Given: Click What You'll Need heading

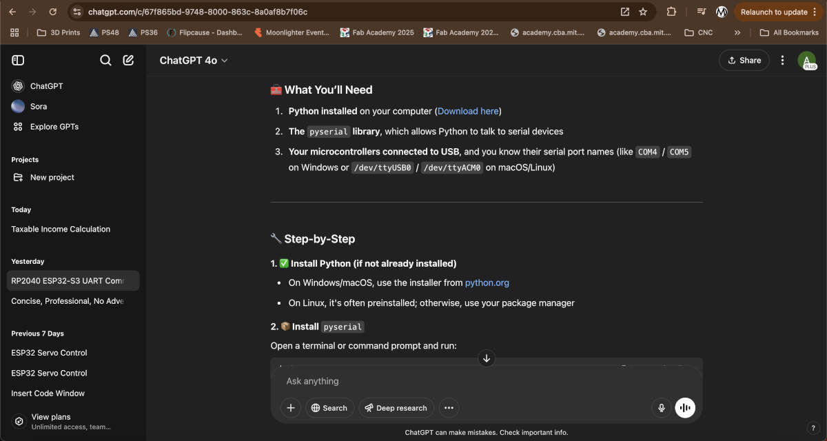Looking at the screenshot, I should click(x=321, y=90).
